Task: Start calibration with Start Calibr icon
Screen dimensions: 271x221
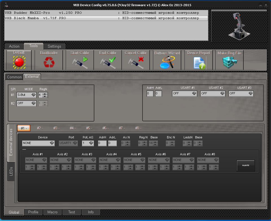Action: pos(80,63)
